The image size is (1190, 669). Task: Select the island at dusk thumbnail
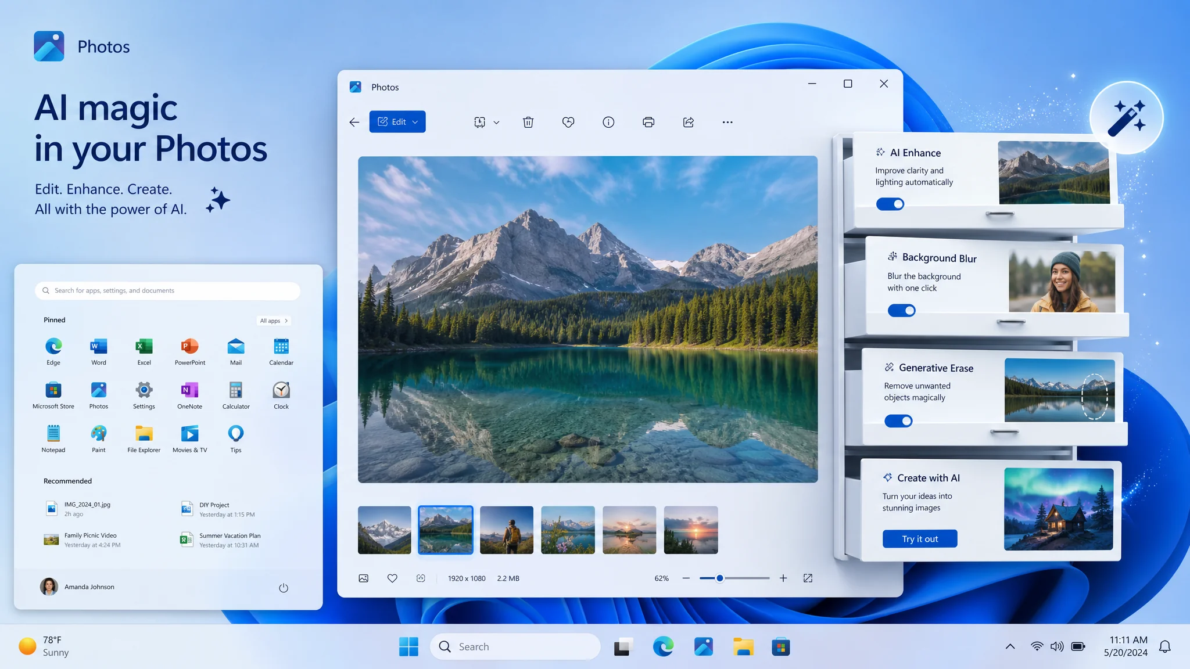(629, 530)
